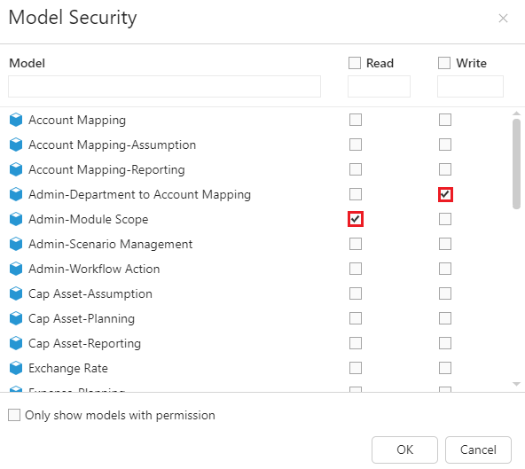Viewport: 525px width, 469px height.
Task: Select the Account Mapping model name
Action: tap(77, 120)
